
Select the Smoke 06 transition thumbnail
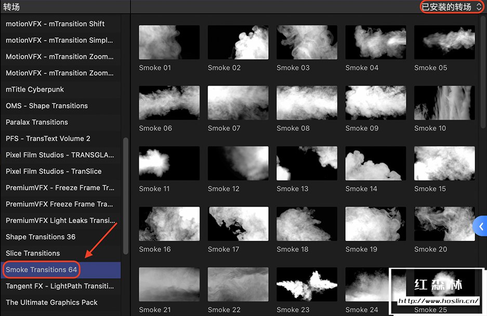[x=169, y=103]
